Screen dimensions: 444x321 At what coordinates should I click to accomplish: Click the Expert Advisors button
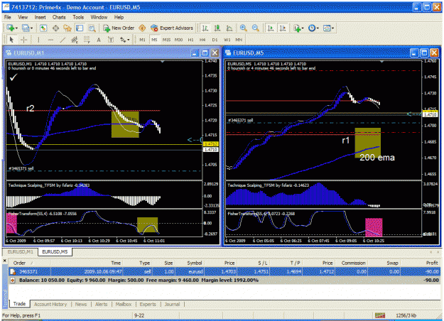(x=172, y=28)
